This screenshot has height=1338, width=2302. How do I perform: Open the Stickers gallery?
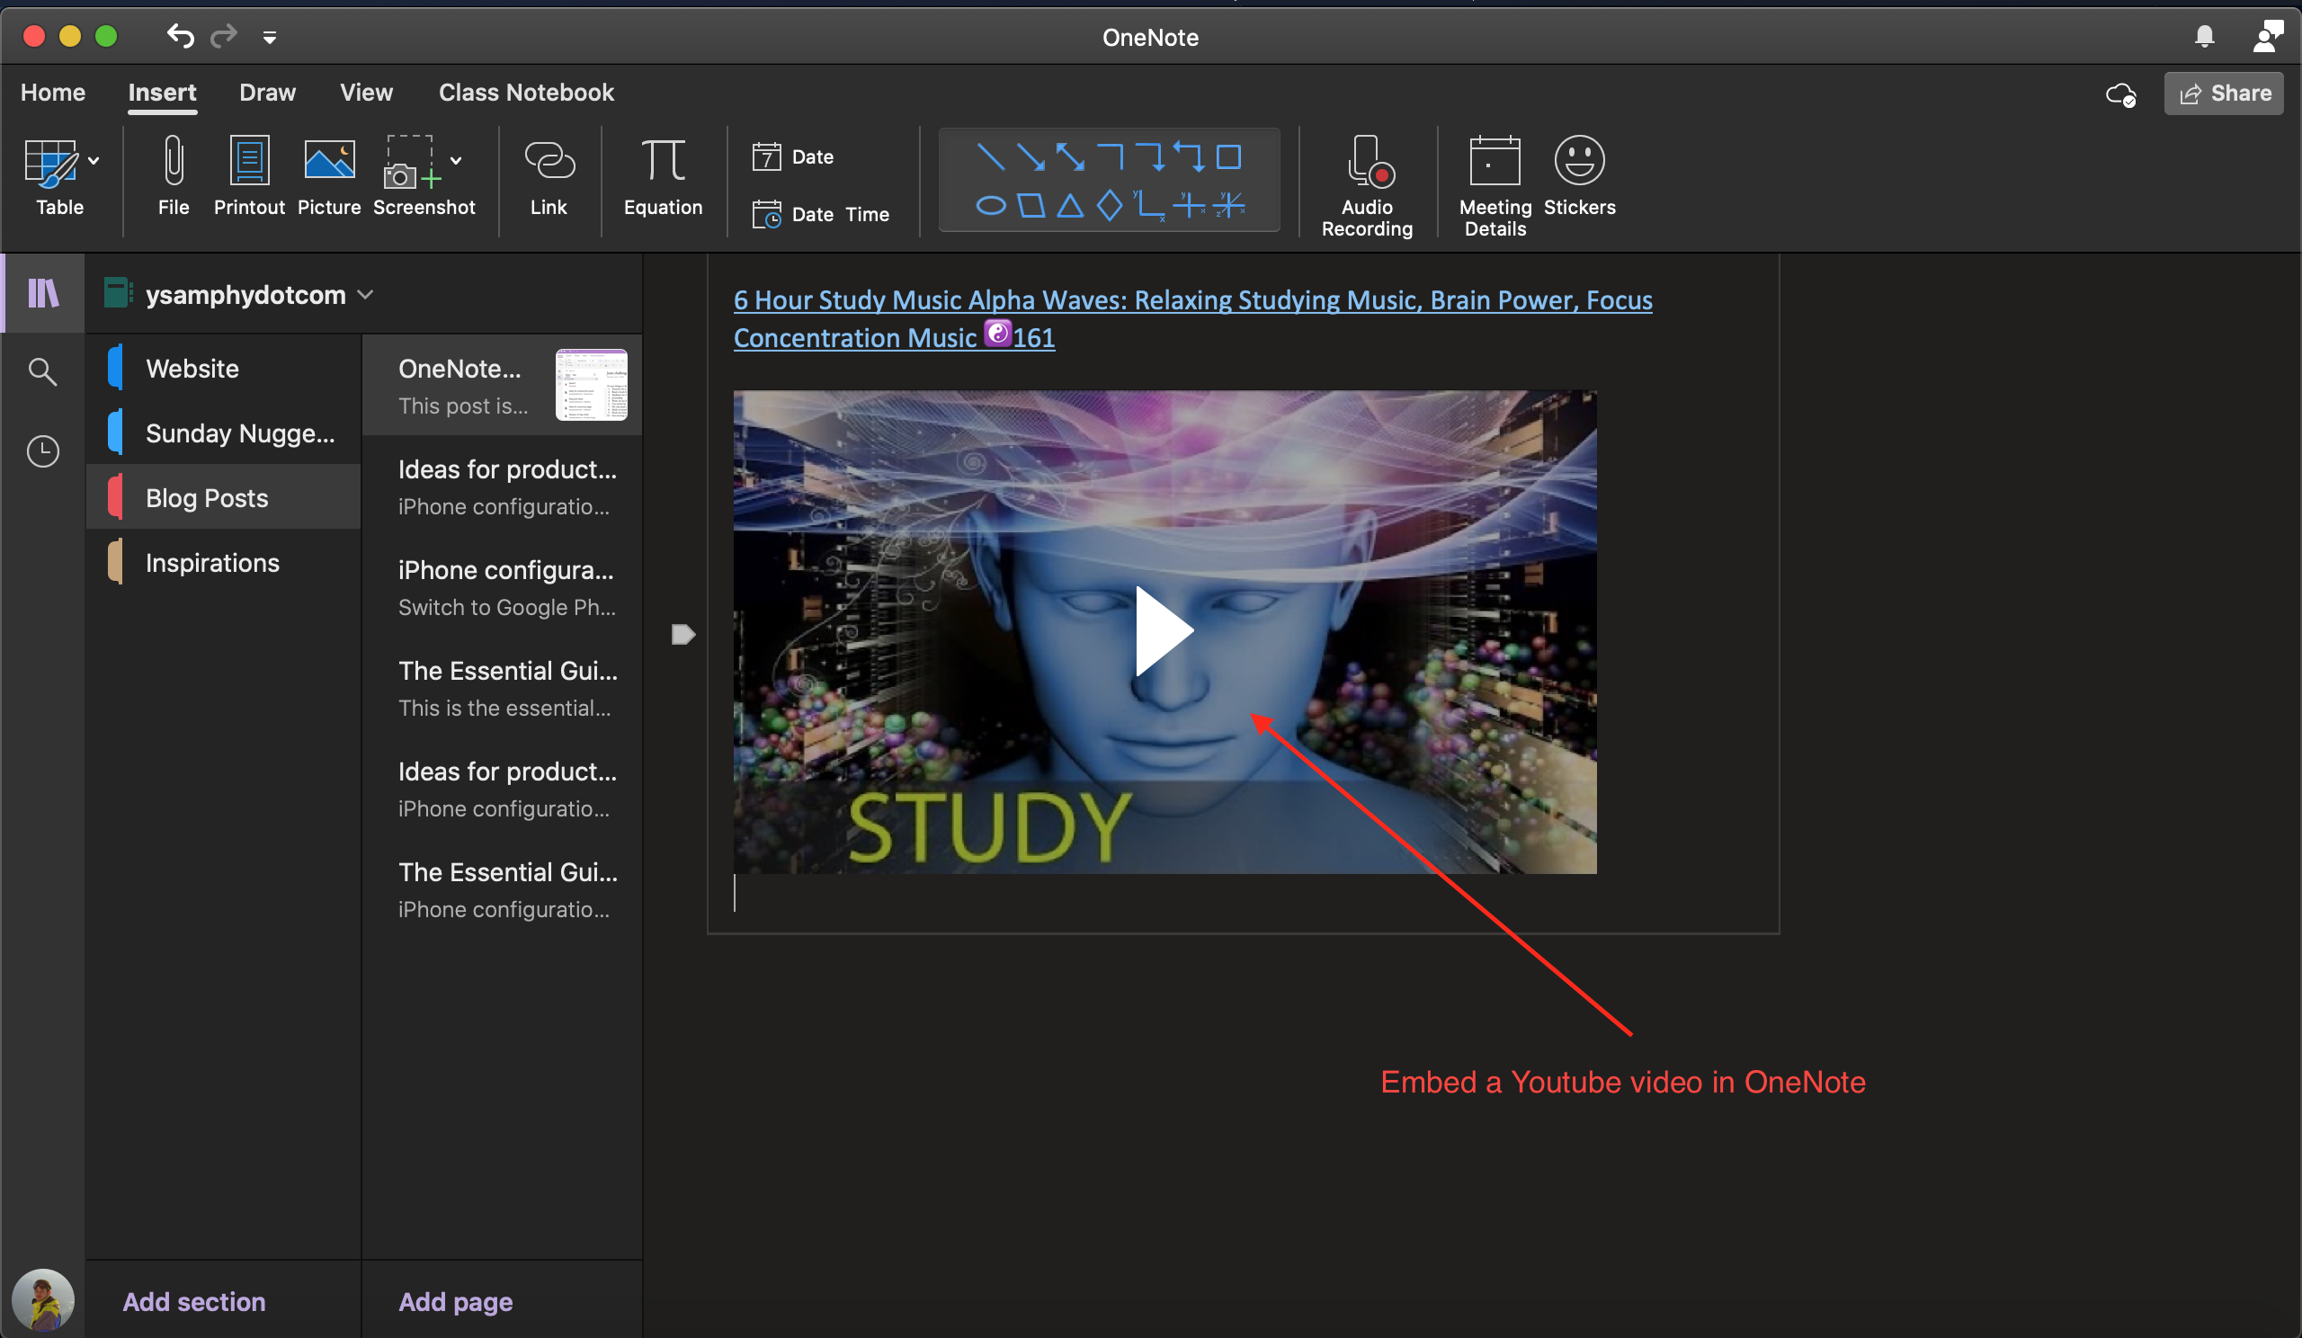[x=1579, y=176]
